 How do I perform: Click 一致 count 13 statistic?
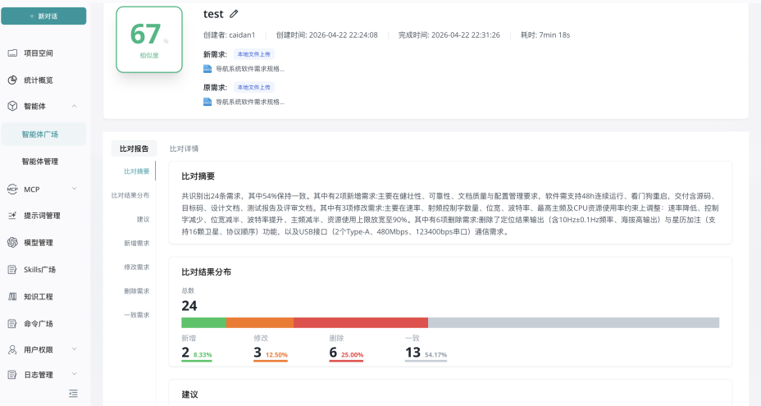426,353
